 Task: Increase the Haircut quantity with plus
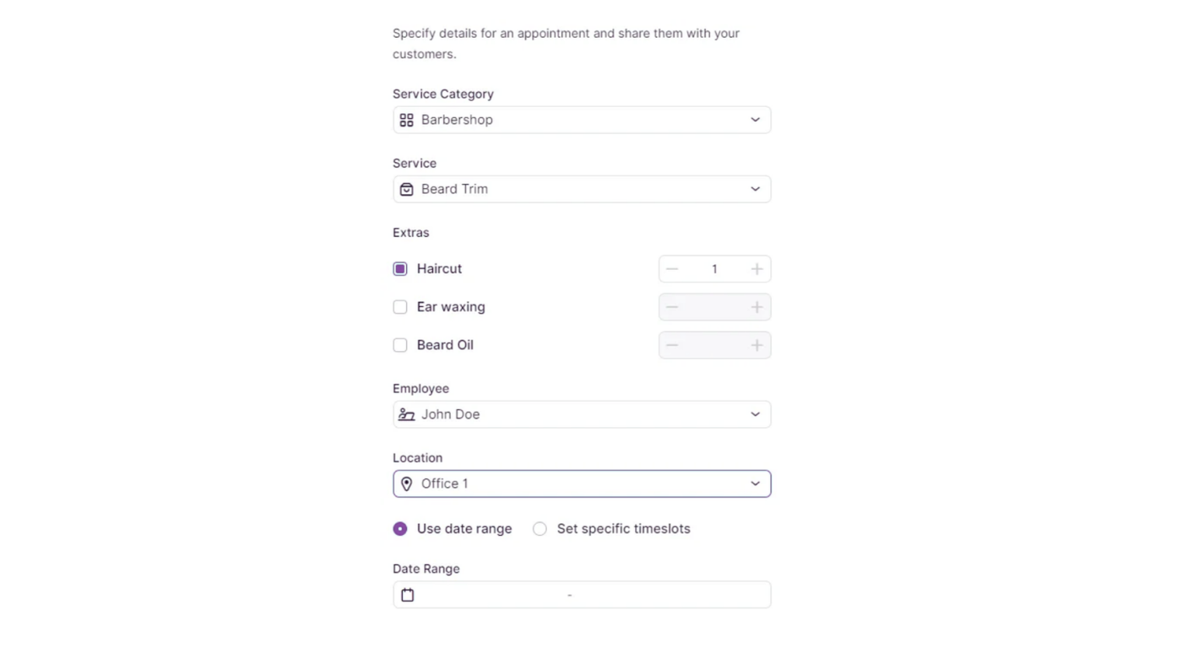point(756,269)
